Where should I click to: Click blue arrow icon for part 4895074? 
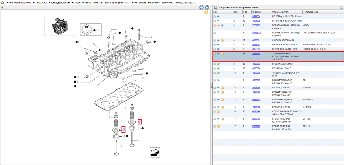click(x=218, y=68)
